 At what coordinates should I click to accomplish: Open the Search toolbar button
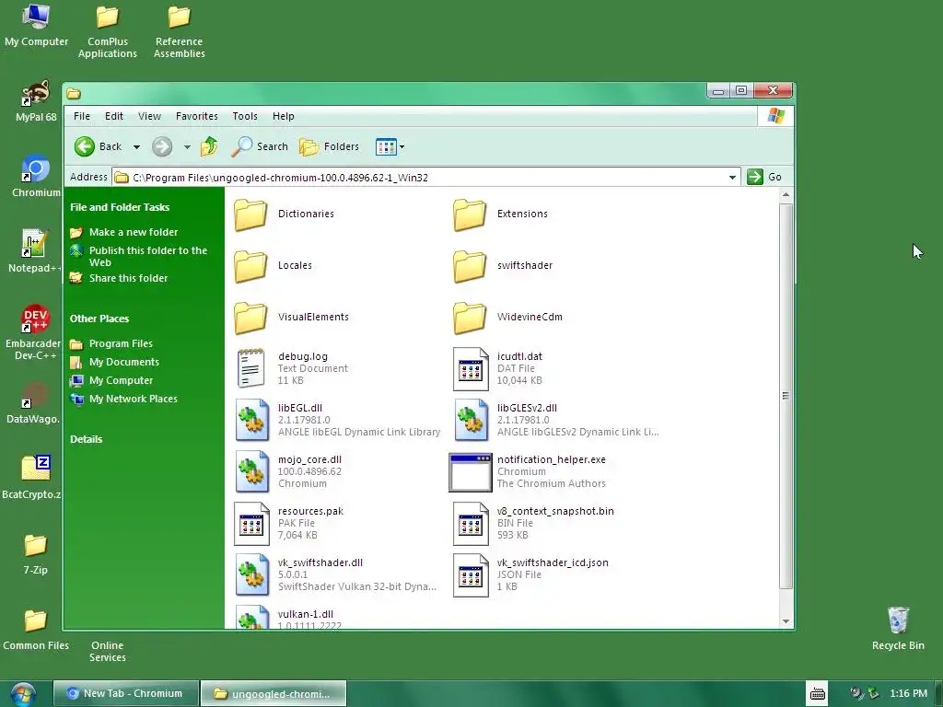(261, 146)
